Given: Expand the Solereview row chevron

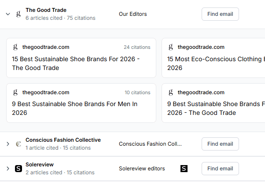Looking at the screenshot, I should 8,169.
